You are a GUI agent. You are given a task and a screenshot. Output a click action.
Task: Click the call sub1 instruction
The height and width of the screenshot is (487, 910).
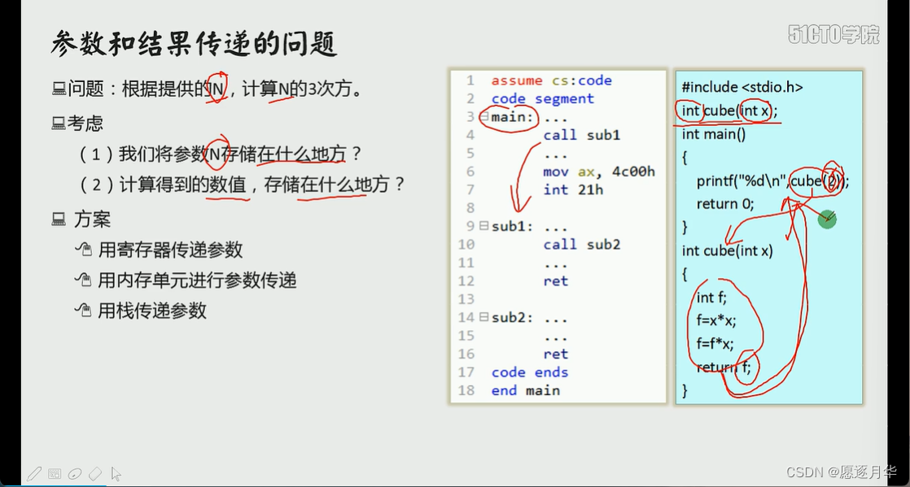coord(581,135)
